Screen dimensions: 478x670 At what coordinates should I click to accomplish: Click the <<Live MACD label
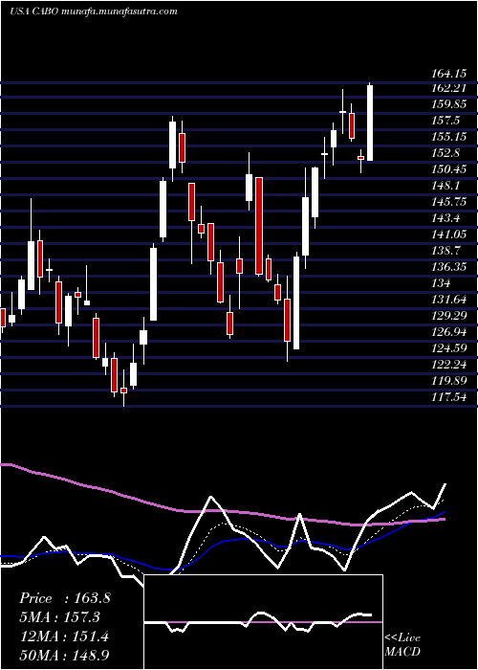[402, 645]
